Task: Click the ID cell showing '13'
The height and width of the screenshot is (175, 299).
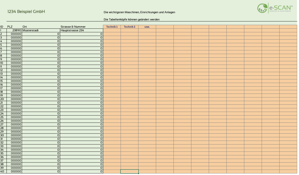Action: [x=3, y=74]
